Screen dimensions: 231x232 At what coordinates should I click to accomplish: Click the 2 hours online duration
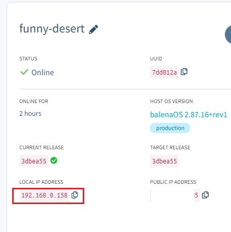pyautogui.click(x=30, y=114)
